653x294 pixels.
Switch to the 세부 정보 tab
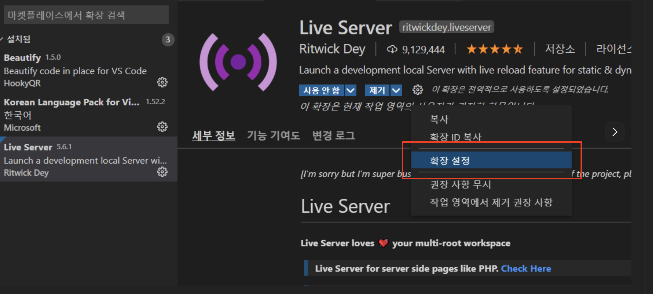213,136
